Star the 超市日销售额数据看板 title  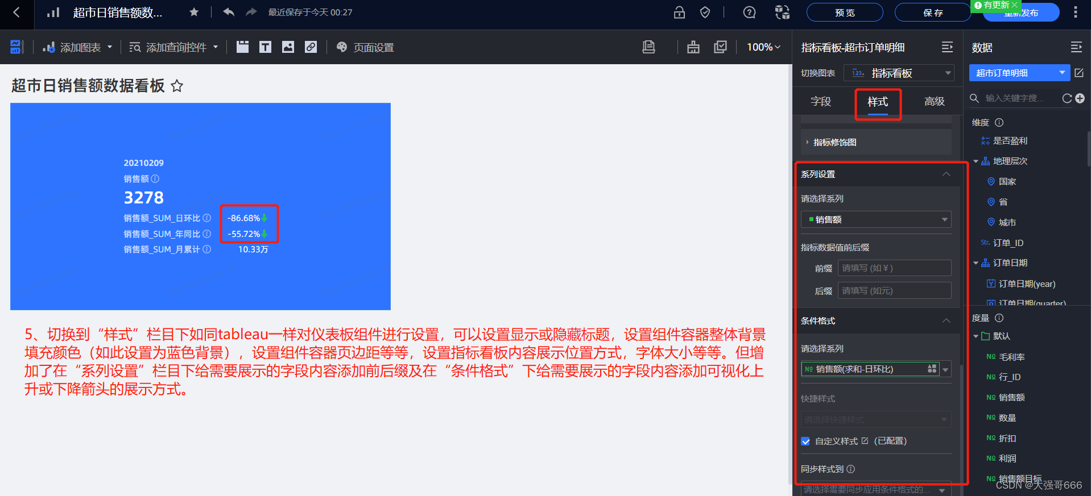coord(177,86)
